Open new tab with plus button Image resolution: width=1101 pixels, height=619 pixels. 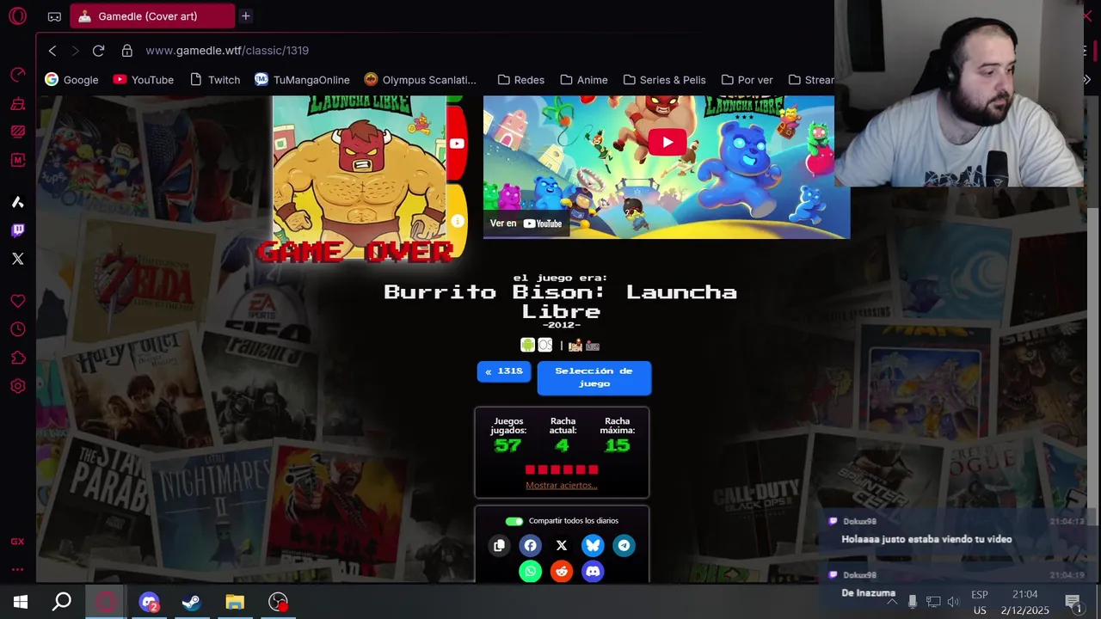245,16
